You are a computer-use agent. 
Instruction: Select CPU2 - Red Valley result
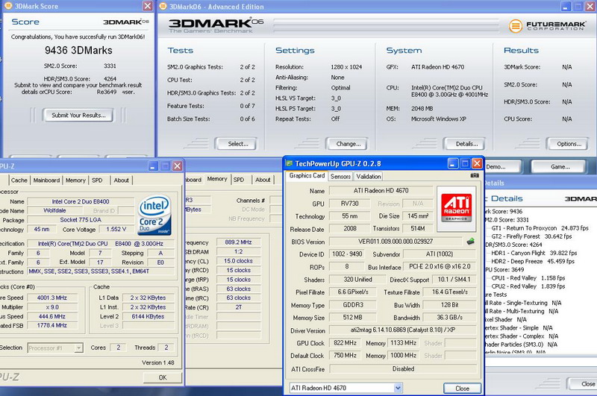tap(528, 286)
